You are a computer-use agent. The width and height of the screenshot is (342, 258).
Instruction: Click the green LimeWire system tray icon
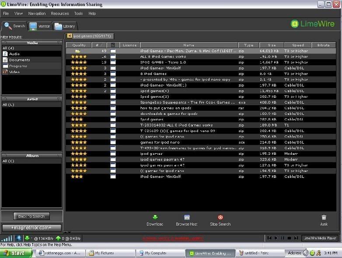(x=312, y=253)
